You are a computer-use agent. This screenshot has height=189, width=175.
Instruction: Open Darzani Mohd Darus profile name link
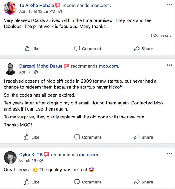[x=41, y=66]
